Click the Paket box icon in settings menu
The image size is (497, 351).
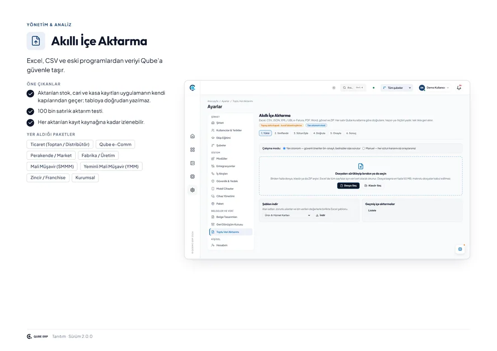pyautogui.click(x=213, y=204)
